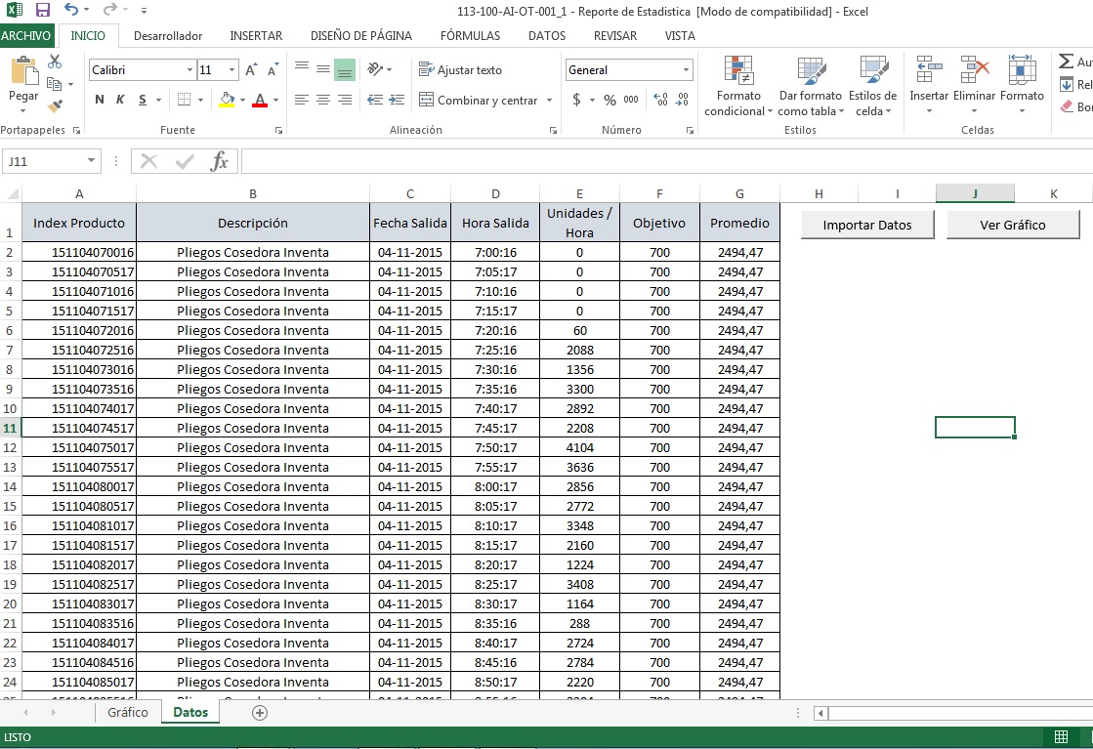Open the FÓRMULAS ribbon tab
This screenshot has width=1093, height=749.
pos(470,36)
